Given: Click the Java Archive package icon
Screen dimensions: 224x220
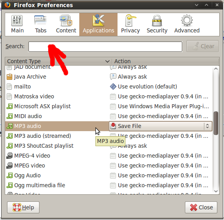Looking at the screenshot, I should 9,77.
